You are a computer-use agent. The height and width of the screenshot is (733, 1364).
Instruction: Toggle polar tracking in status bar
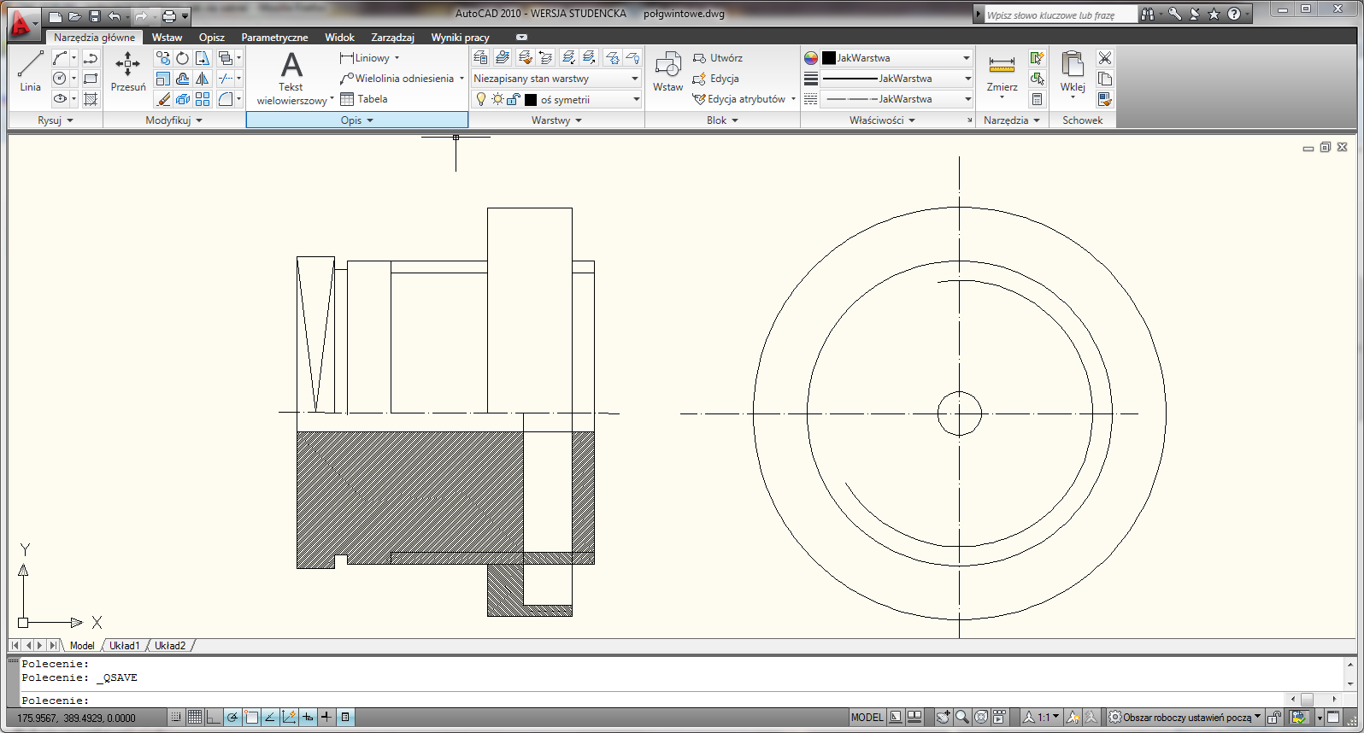click(x=232, y=718)
